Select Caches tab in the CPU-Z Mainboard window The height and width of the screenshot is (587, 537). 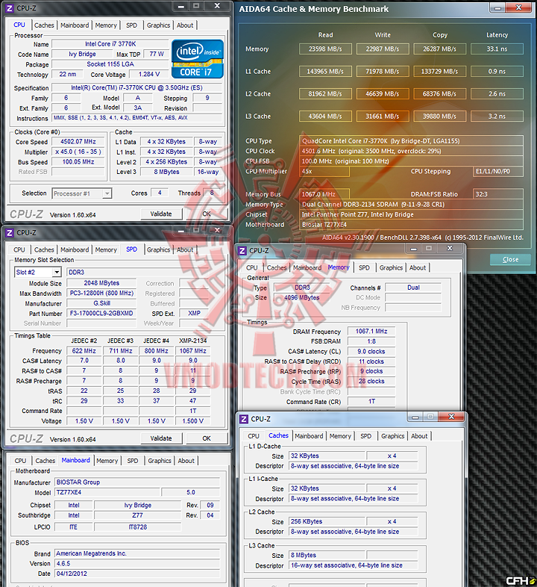(45, 461)
